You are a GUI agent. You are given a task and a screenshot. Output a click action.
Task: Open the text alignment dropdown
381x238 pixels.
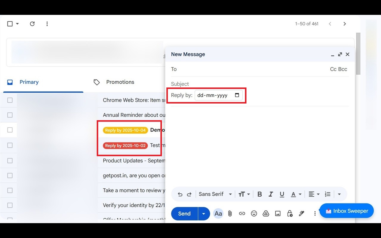click(313, 194)
